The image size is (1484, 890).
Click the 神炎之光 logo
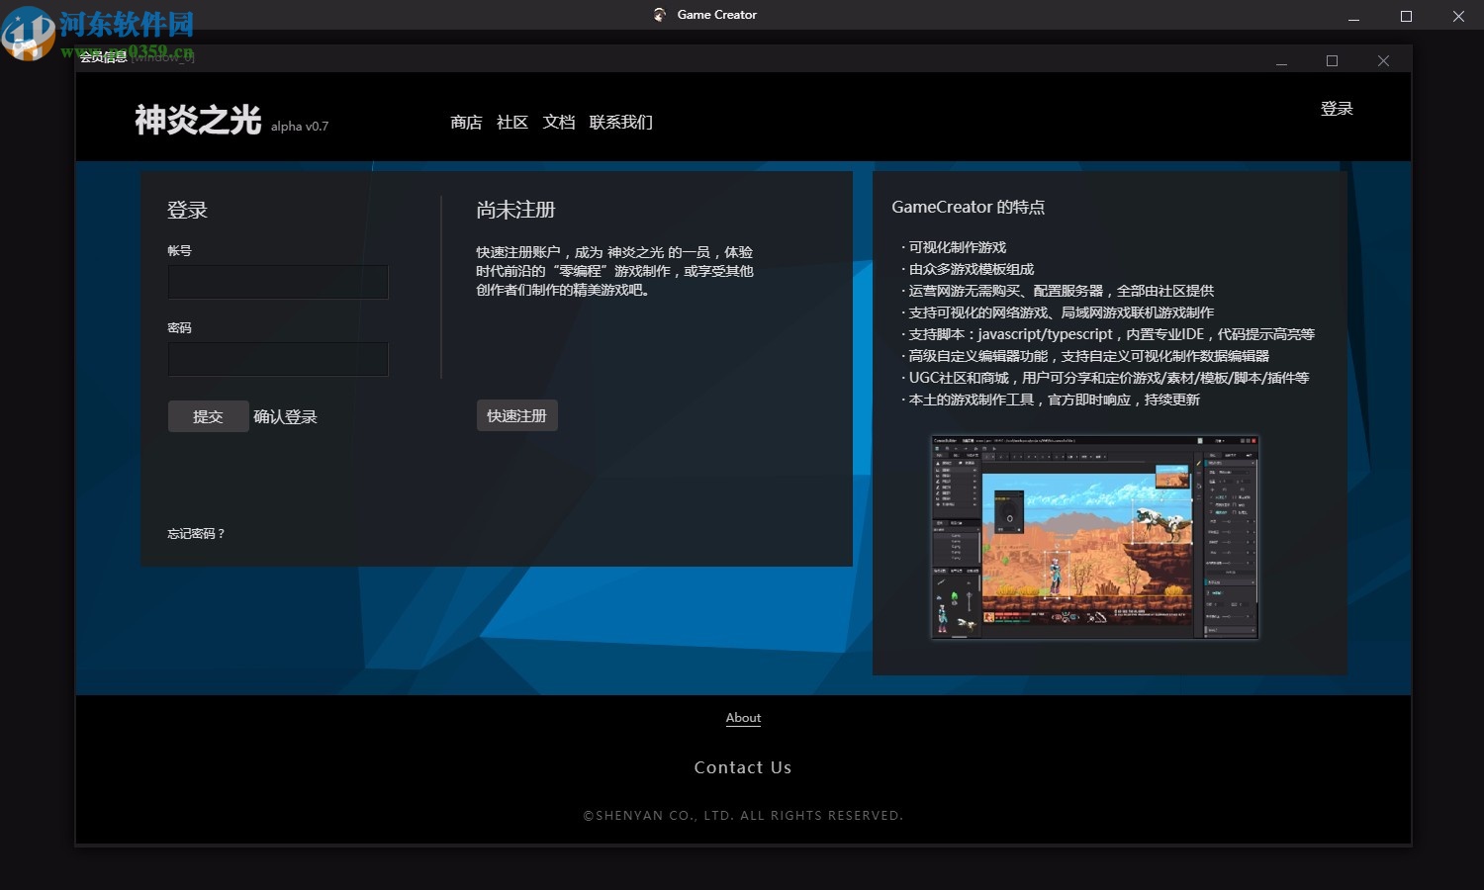[195, 121]
